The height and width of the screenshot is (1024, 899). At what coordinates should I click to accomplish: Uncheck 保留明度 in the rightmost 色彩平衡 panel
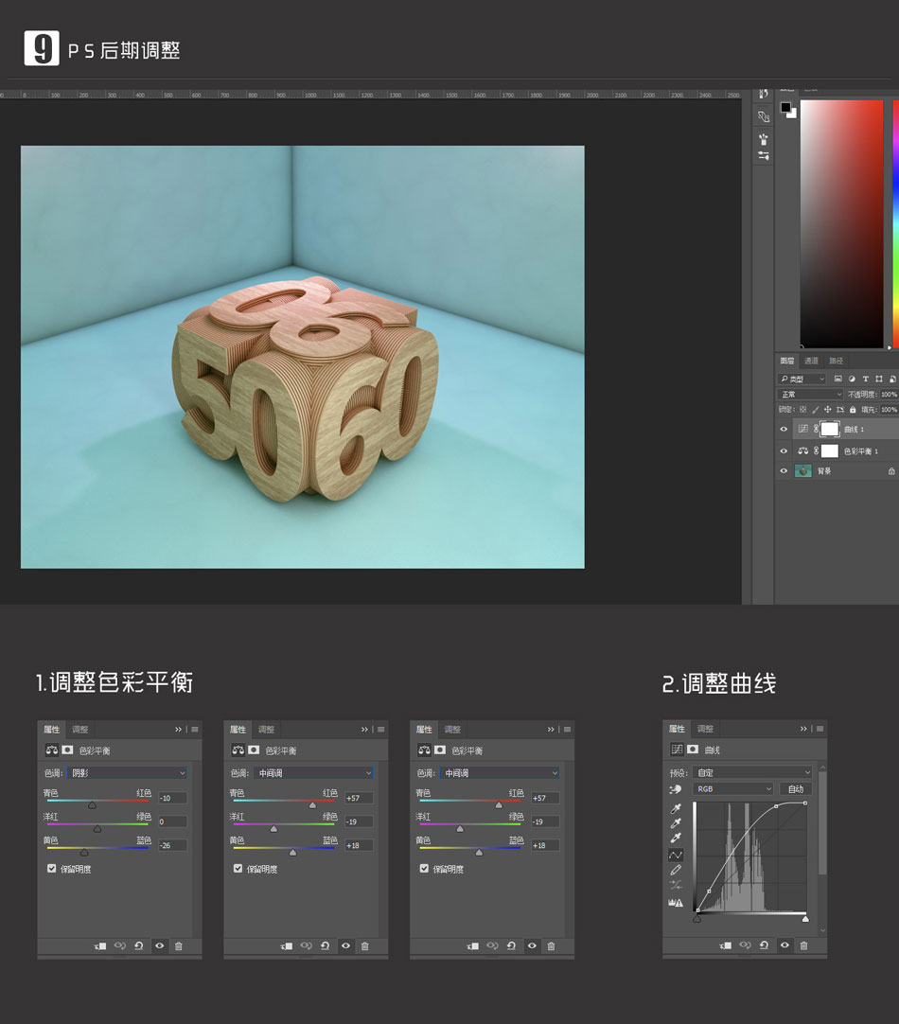(x=424, y=869)
